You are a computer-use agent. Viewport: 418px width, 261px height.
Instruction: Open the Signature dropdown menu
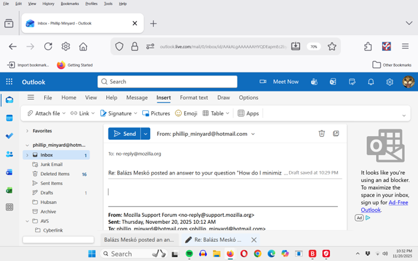coord(135,114)
